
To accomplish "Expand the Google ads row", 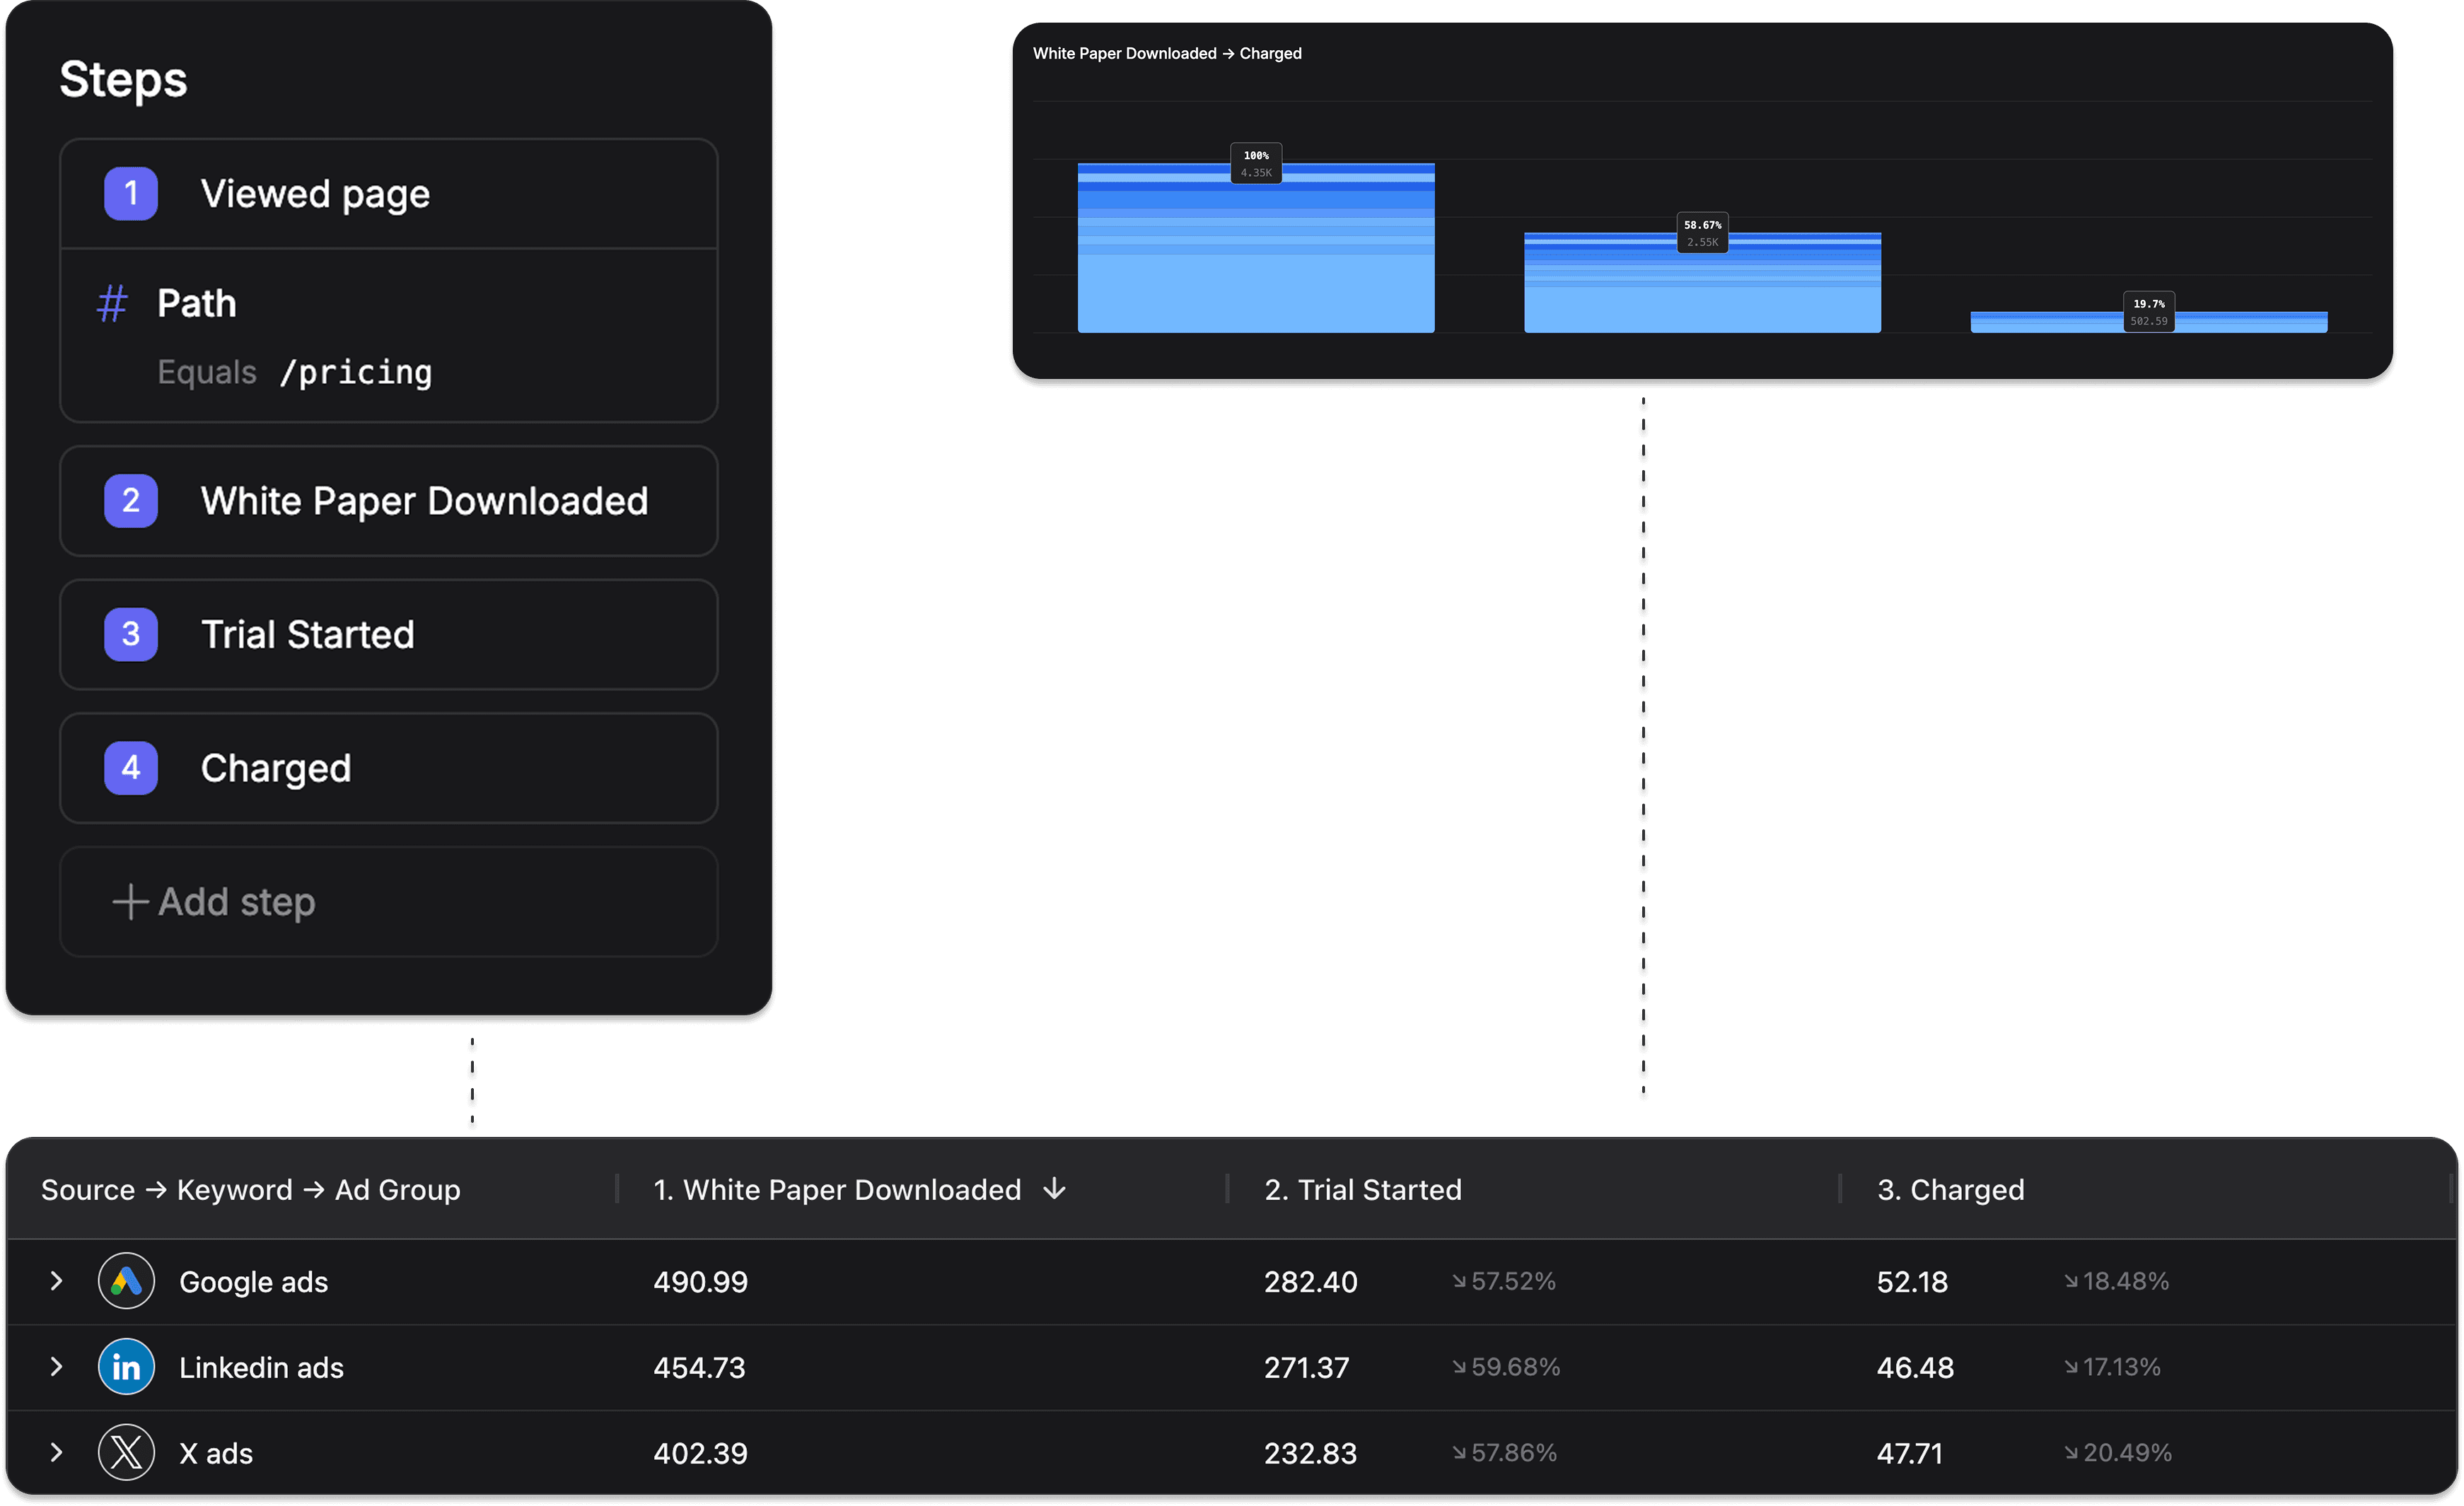I will tap(57, 1281).
